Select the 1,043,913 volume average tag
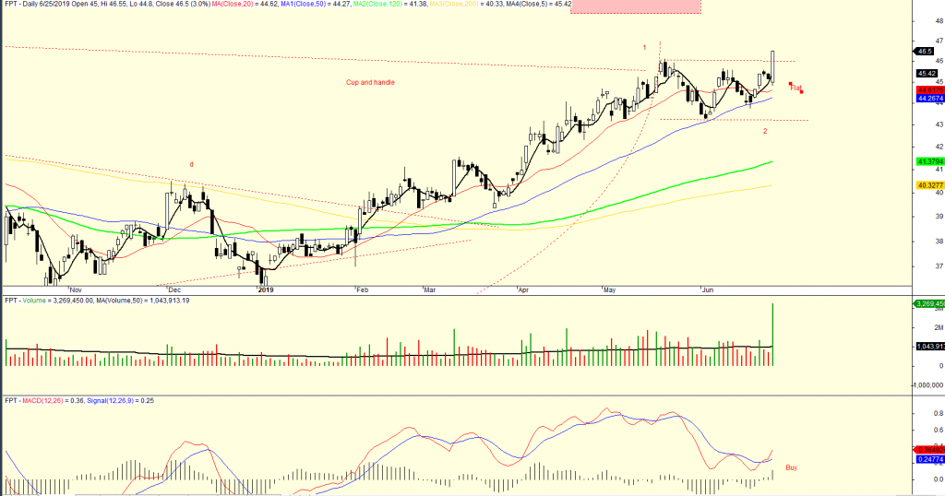Screen dimensions: 945x496 [x=927, y=346]
